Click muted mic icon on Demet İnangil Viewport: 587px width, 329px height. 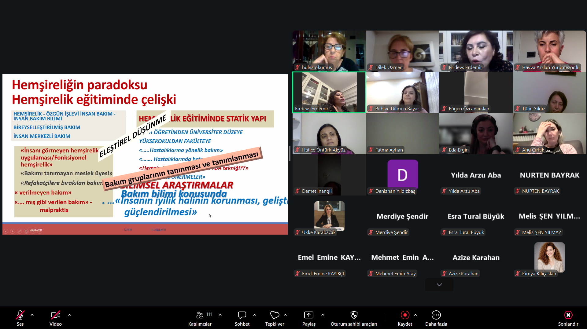tap(298, 191)
